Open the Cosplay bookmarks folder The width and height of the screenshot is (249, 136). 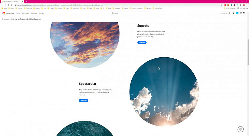pyautogui.click(x=37, y=8)
